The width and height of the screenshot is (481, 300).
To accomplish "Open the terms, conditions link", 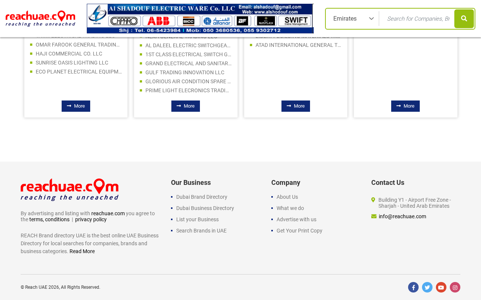I will pyautogui.click(x=49, y=219).
